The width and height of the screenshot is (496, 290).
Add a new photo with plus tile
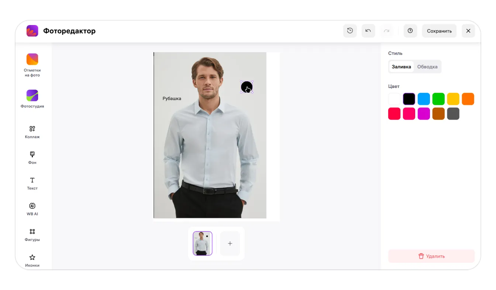click(230, 243)
